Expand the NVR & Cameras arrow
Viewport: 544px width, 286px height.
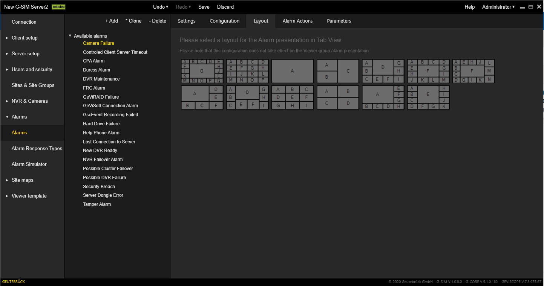[7, 101]
